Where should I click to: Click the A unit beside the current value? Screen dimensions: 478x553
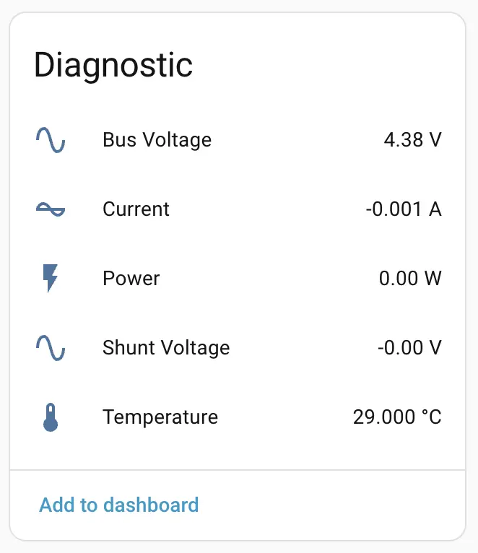[x=435, y=209]
